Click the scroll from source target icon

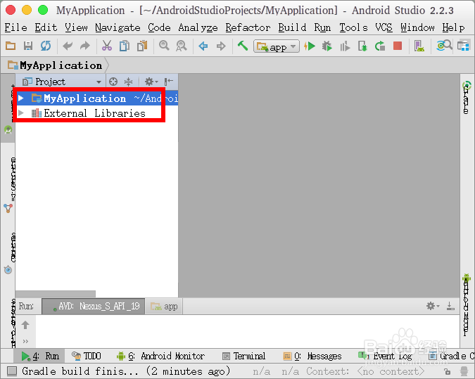point(113,82)
